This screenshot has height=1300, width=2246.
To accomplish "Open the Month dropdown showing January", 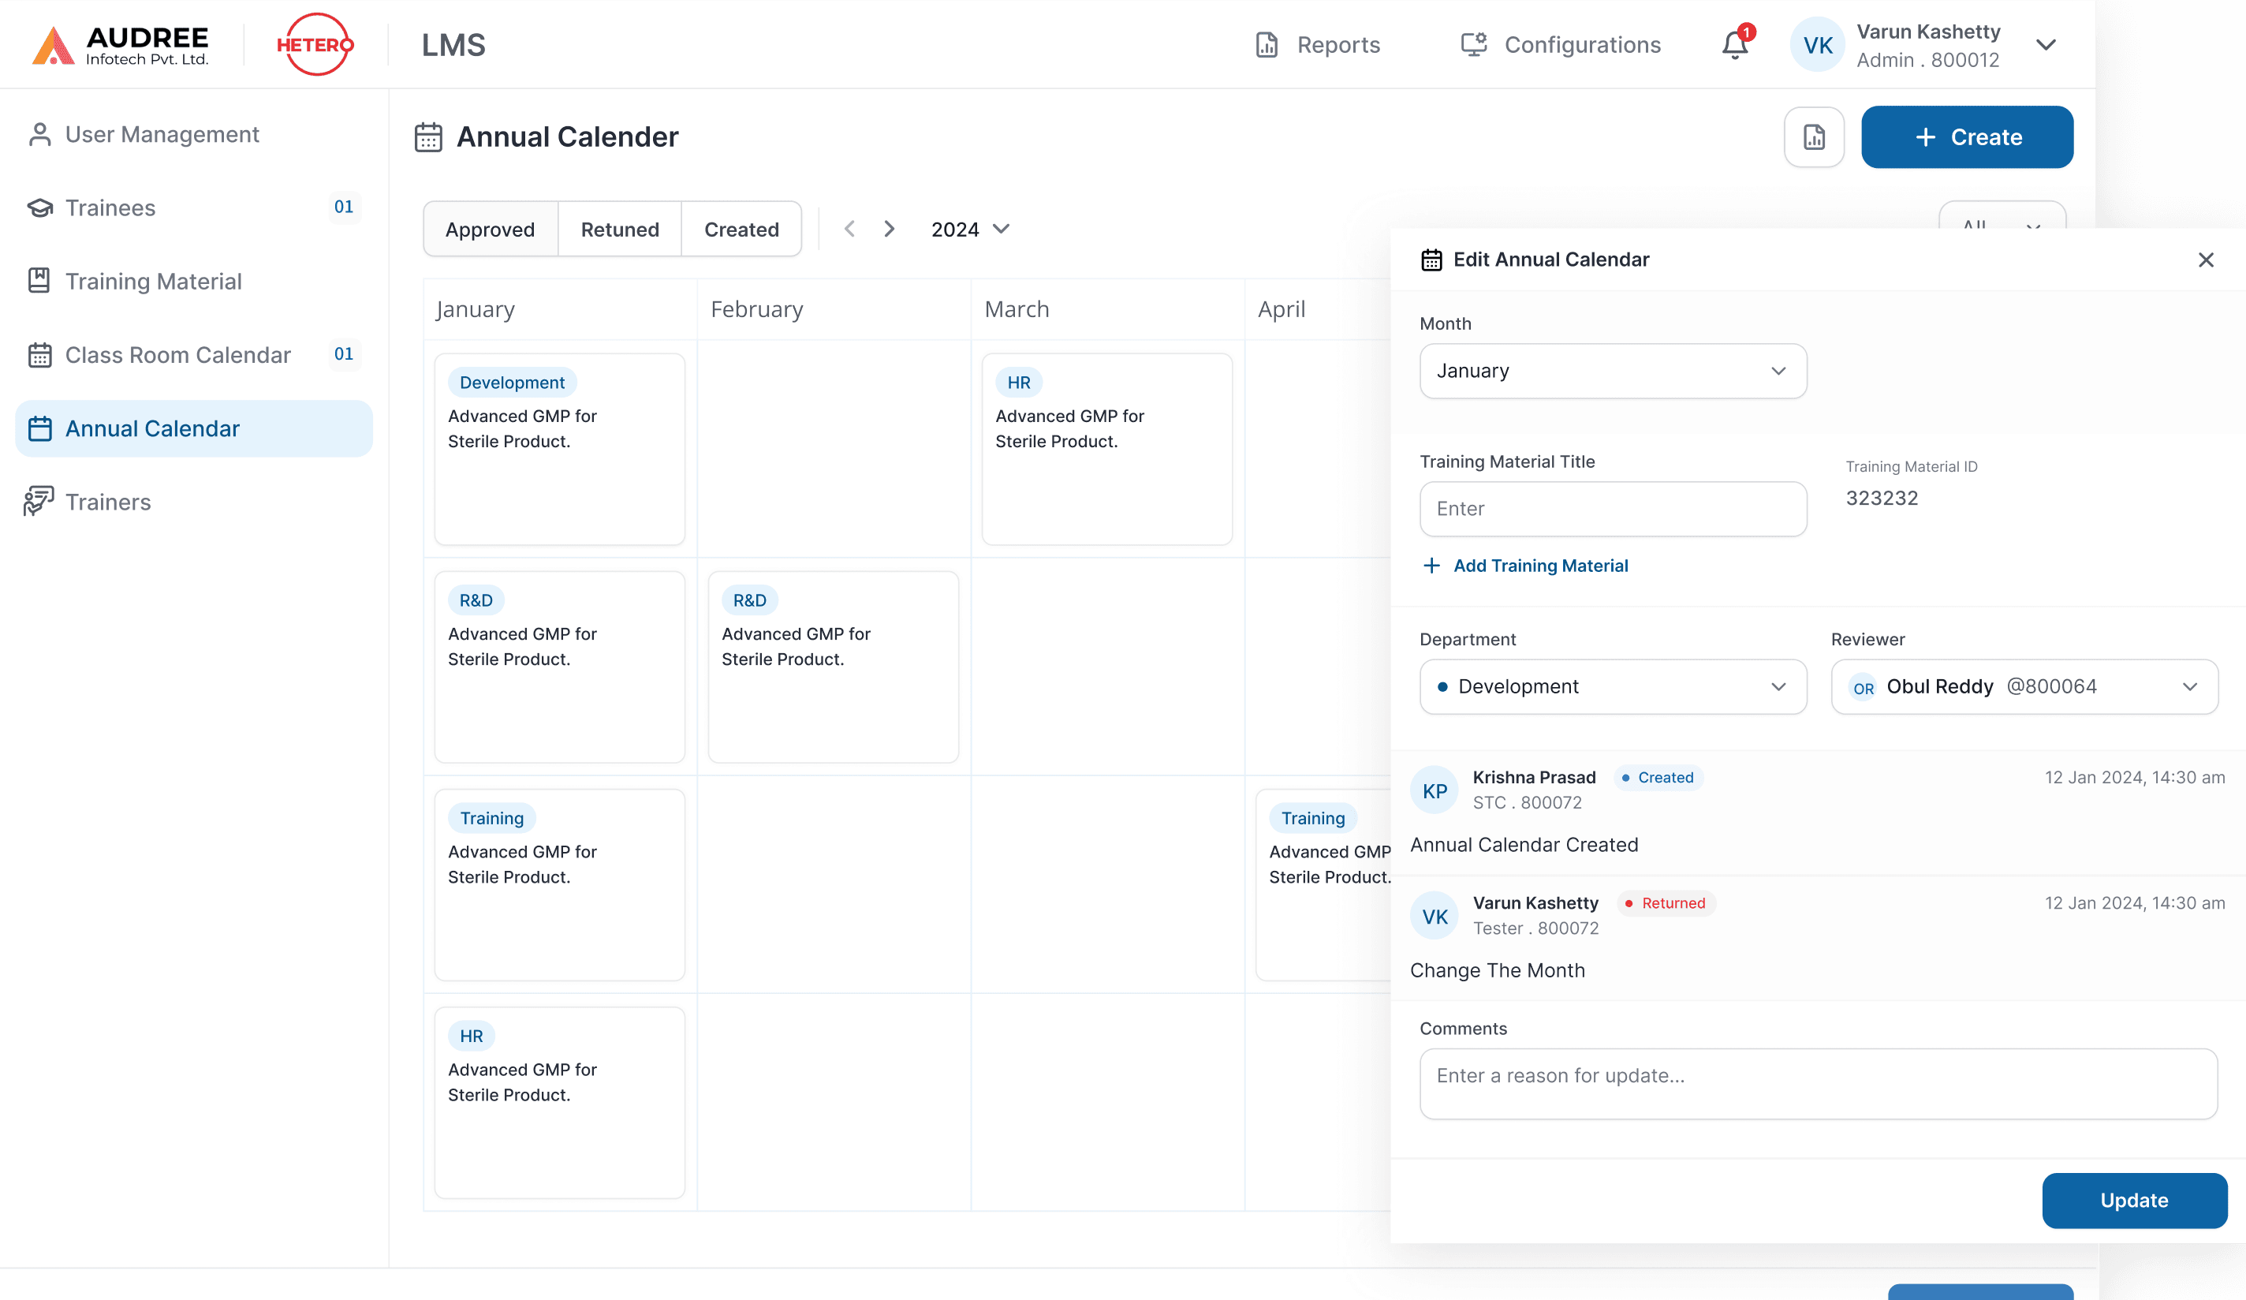I will 1612,371.
